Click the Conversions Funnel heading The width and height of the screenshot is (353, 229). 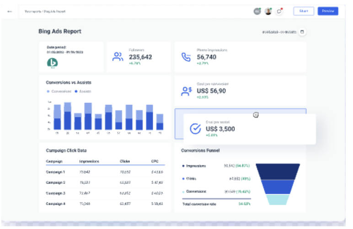[200, 150]
